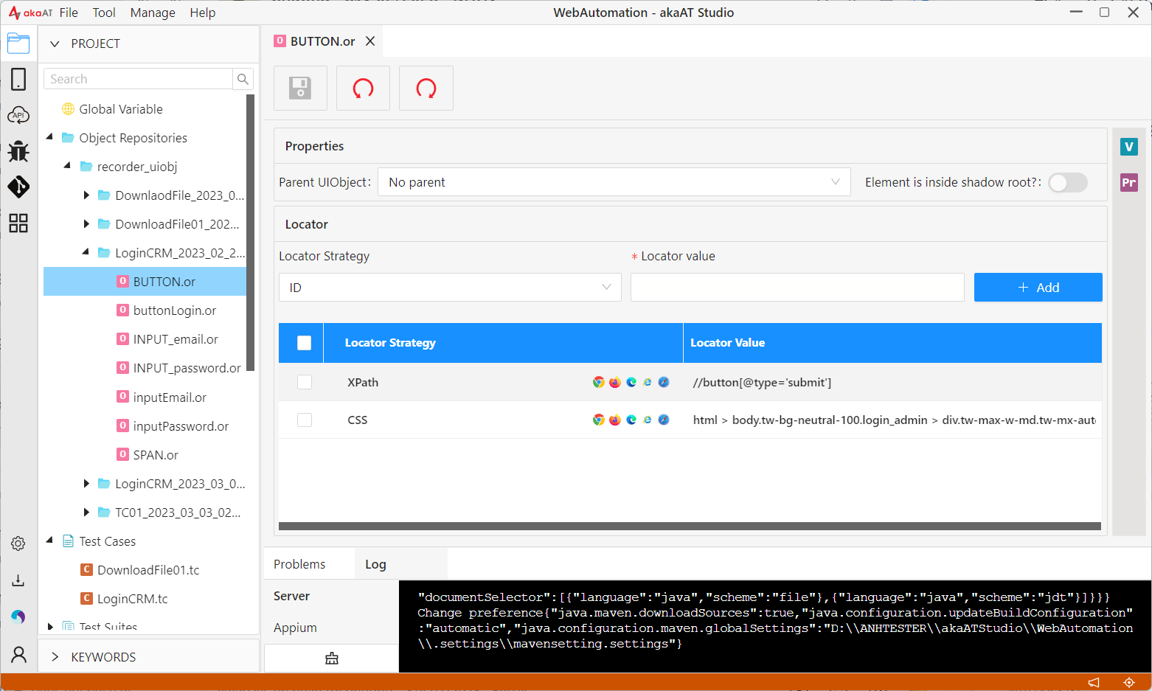Open the Parent UIObject dropdown
Image resolution: width=1152 pixels, height=691 pixels.
coord(614,182)
